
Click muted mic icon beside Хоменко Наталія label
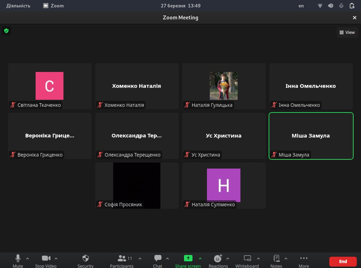coord(100,105)
